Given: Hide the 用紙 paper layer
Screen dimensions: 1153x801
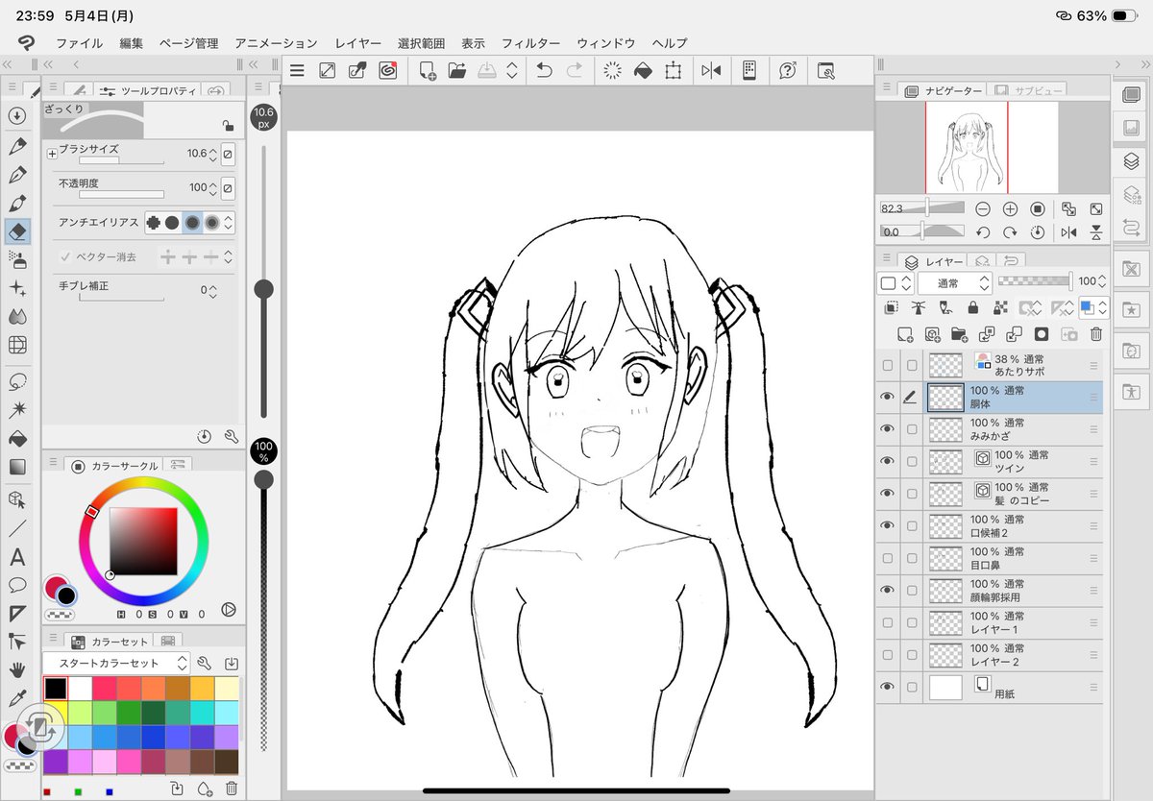Looking at the screenshot, I should click(x=887, y=687).
